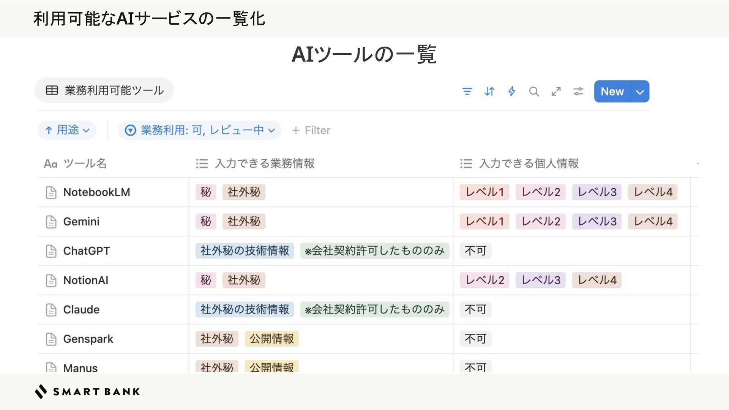Click the page icon beside Gemini
The image size is (729, 410).
pos(51,222)
